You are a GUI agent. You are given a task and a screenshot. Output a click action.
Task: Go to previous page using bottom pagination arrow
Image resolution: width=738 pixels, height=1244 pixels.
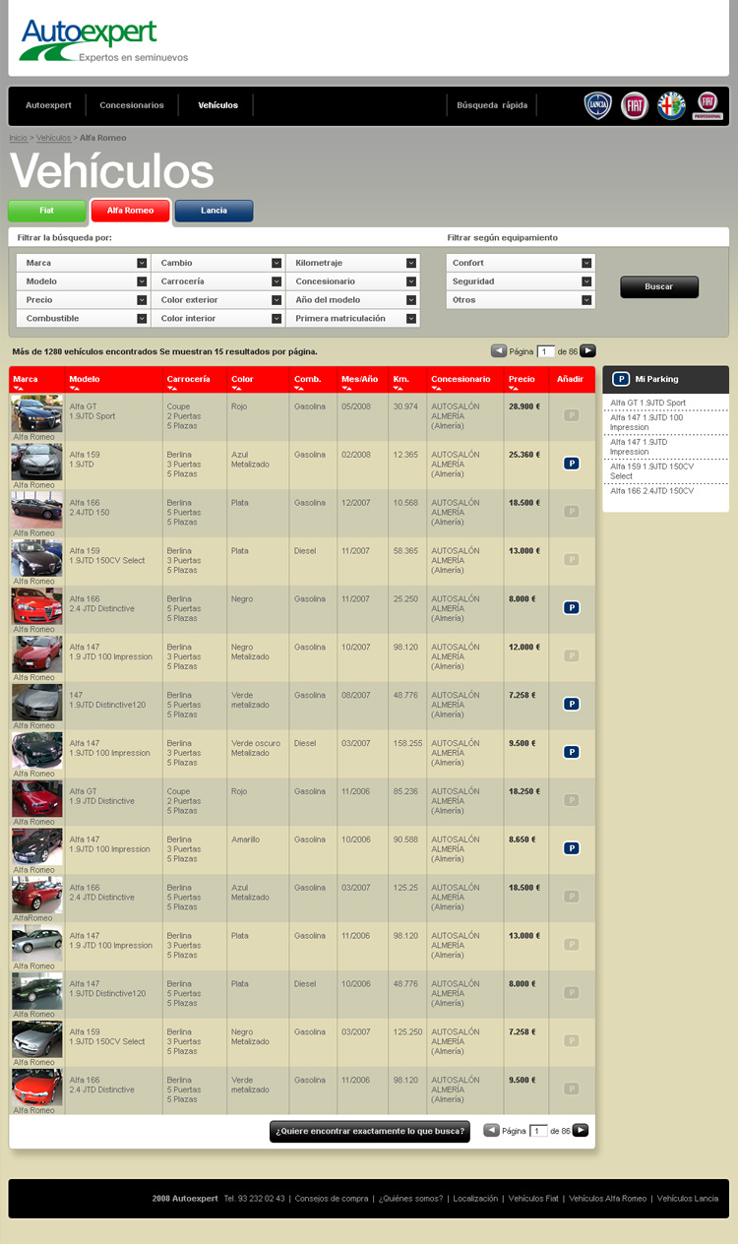(x=492, y=1130)
